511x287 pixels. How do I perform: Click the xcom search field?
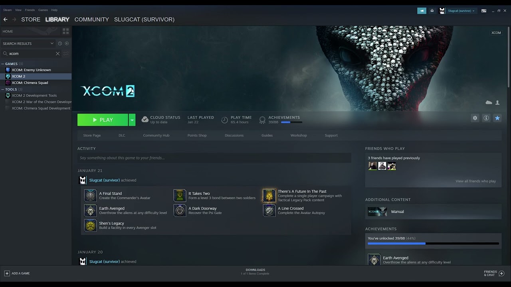pyautogui.click(x=32, y=53)
